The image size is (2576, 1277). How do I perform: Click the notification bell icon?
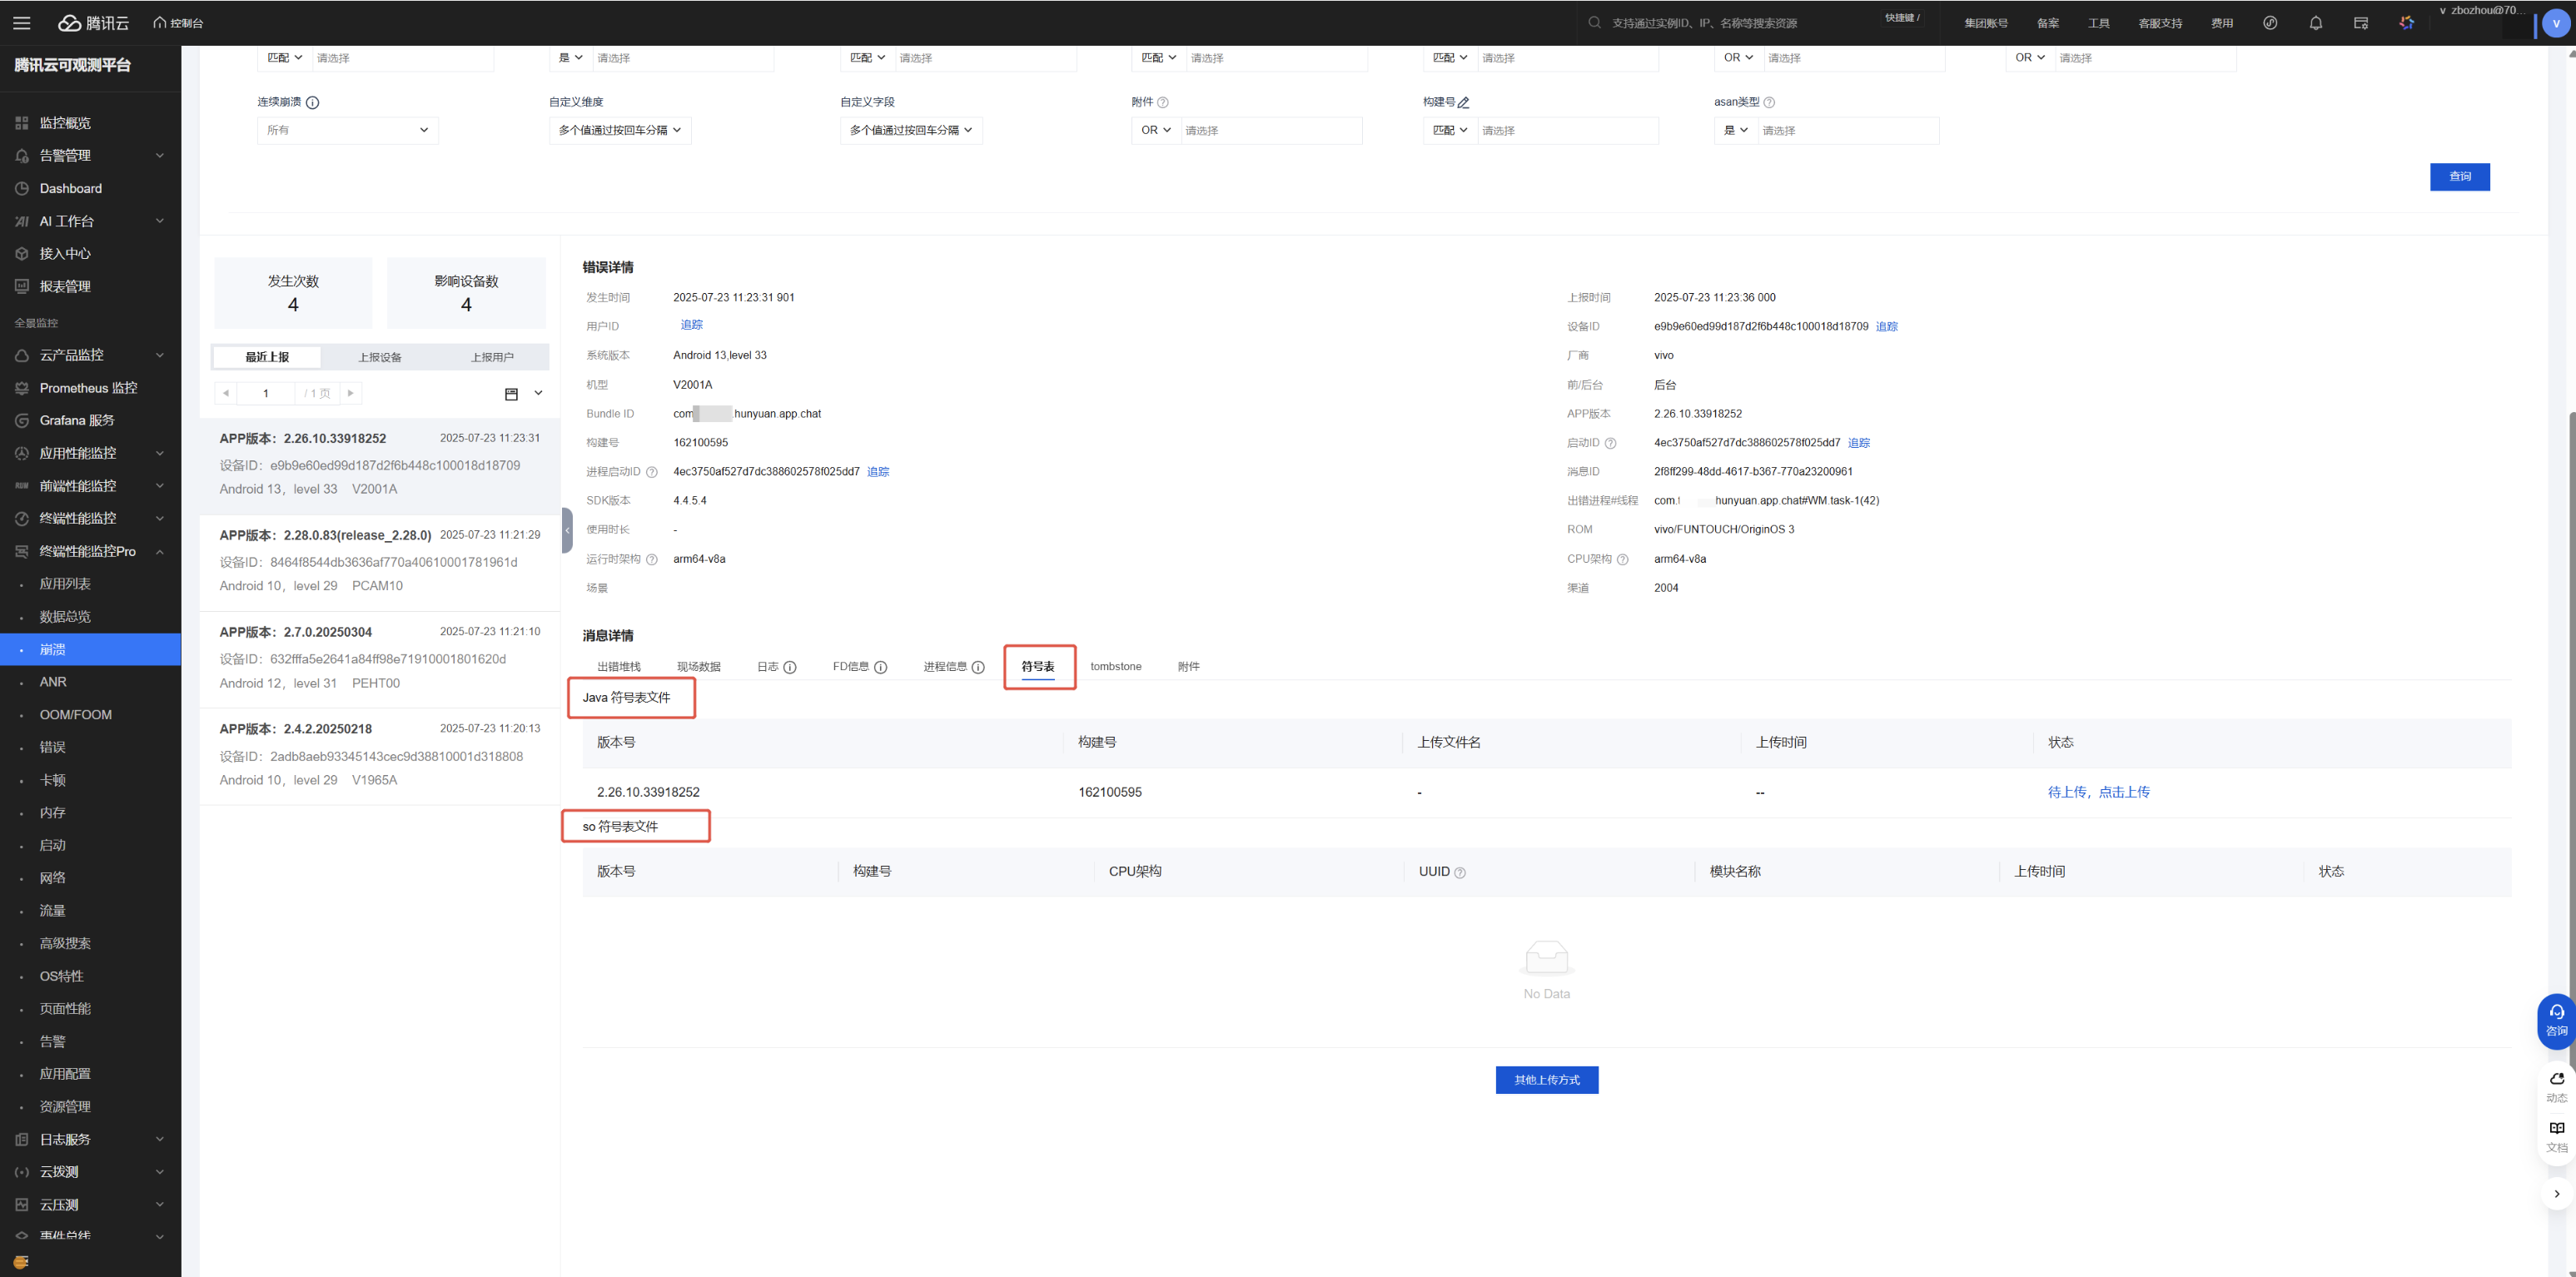pos(2315,23)
